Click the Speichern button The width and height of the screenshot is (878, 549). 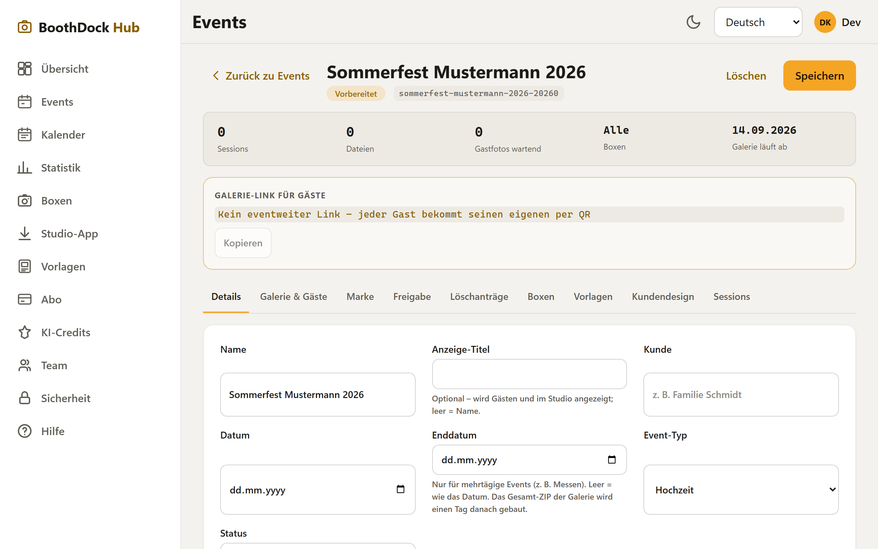click(819, 75)
